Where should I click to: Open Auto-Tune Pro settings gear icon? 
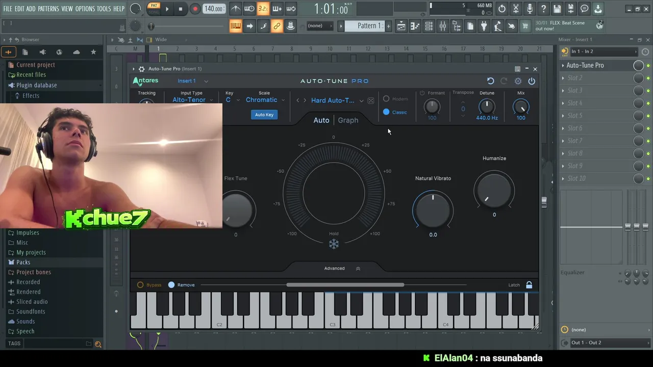point(518,81)
